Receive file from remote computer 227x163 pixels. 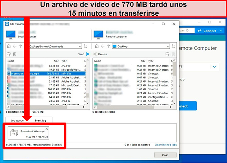click(100, 54)
